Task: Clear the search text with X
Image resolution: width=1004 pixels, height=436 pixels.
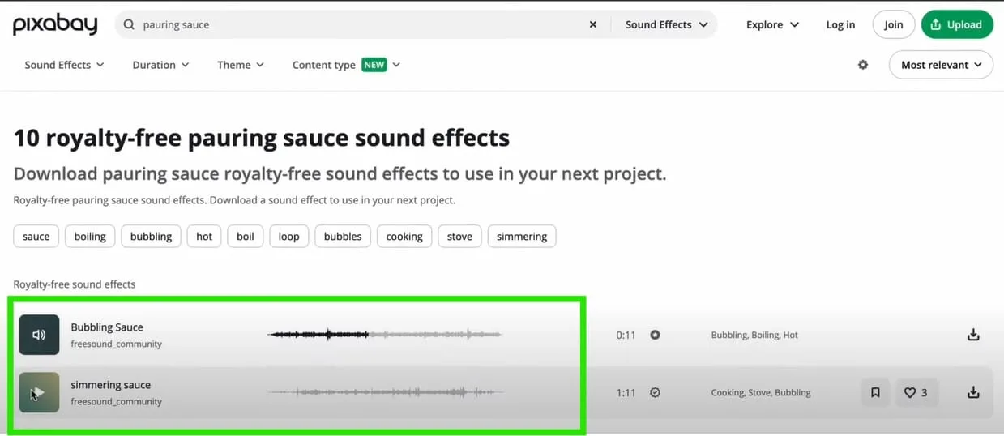Action: (593, 24)
